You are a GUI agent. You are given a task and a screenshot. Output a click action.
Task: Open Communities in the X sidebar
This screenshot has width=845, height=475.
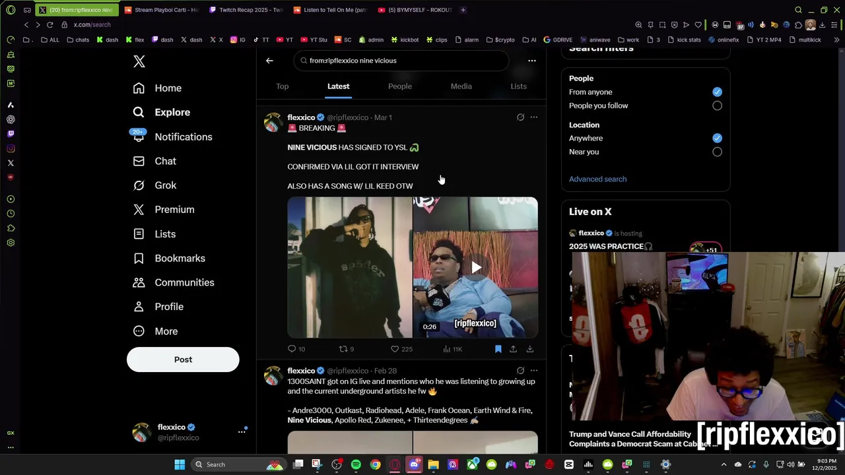point(173,282)
